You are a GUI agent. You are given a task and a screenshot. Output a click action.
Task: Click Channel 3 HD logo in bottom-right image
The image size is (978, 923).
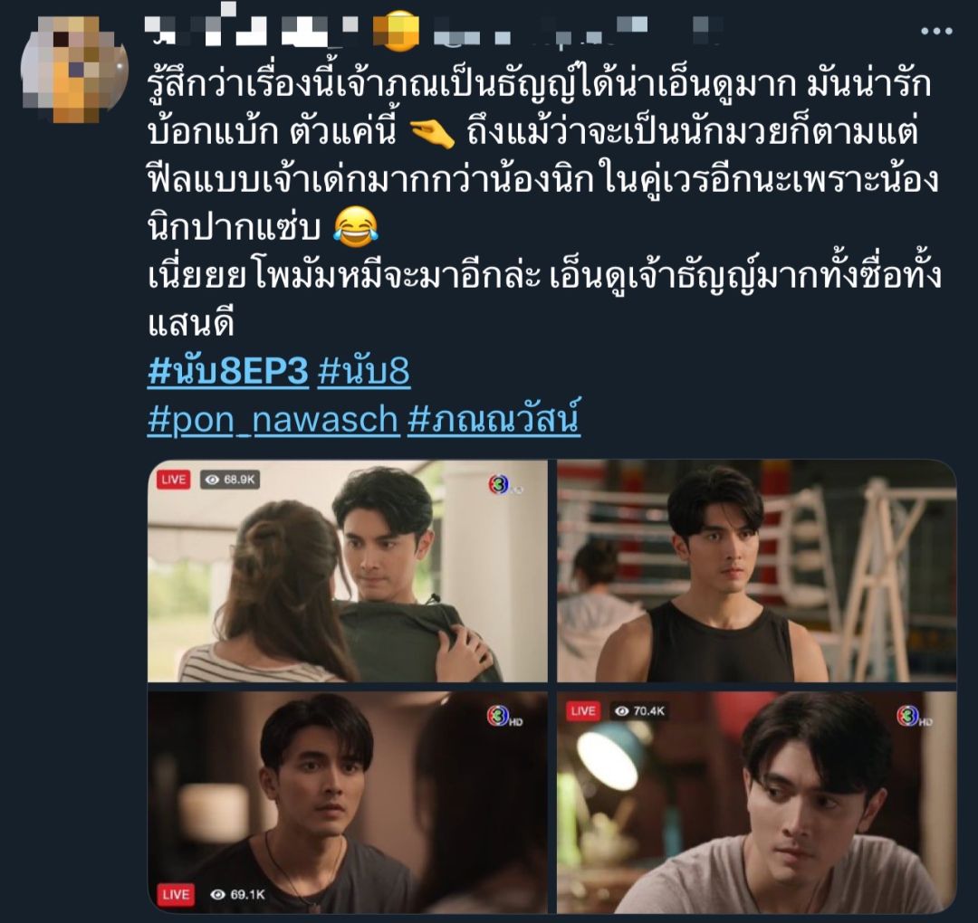pos(913,717)
